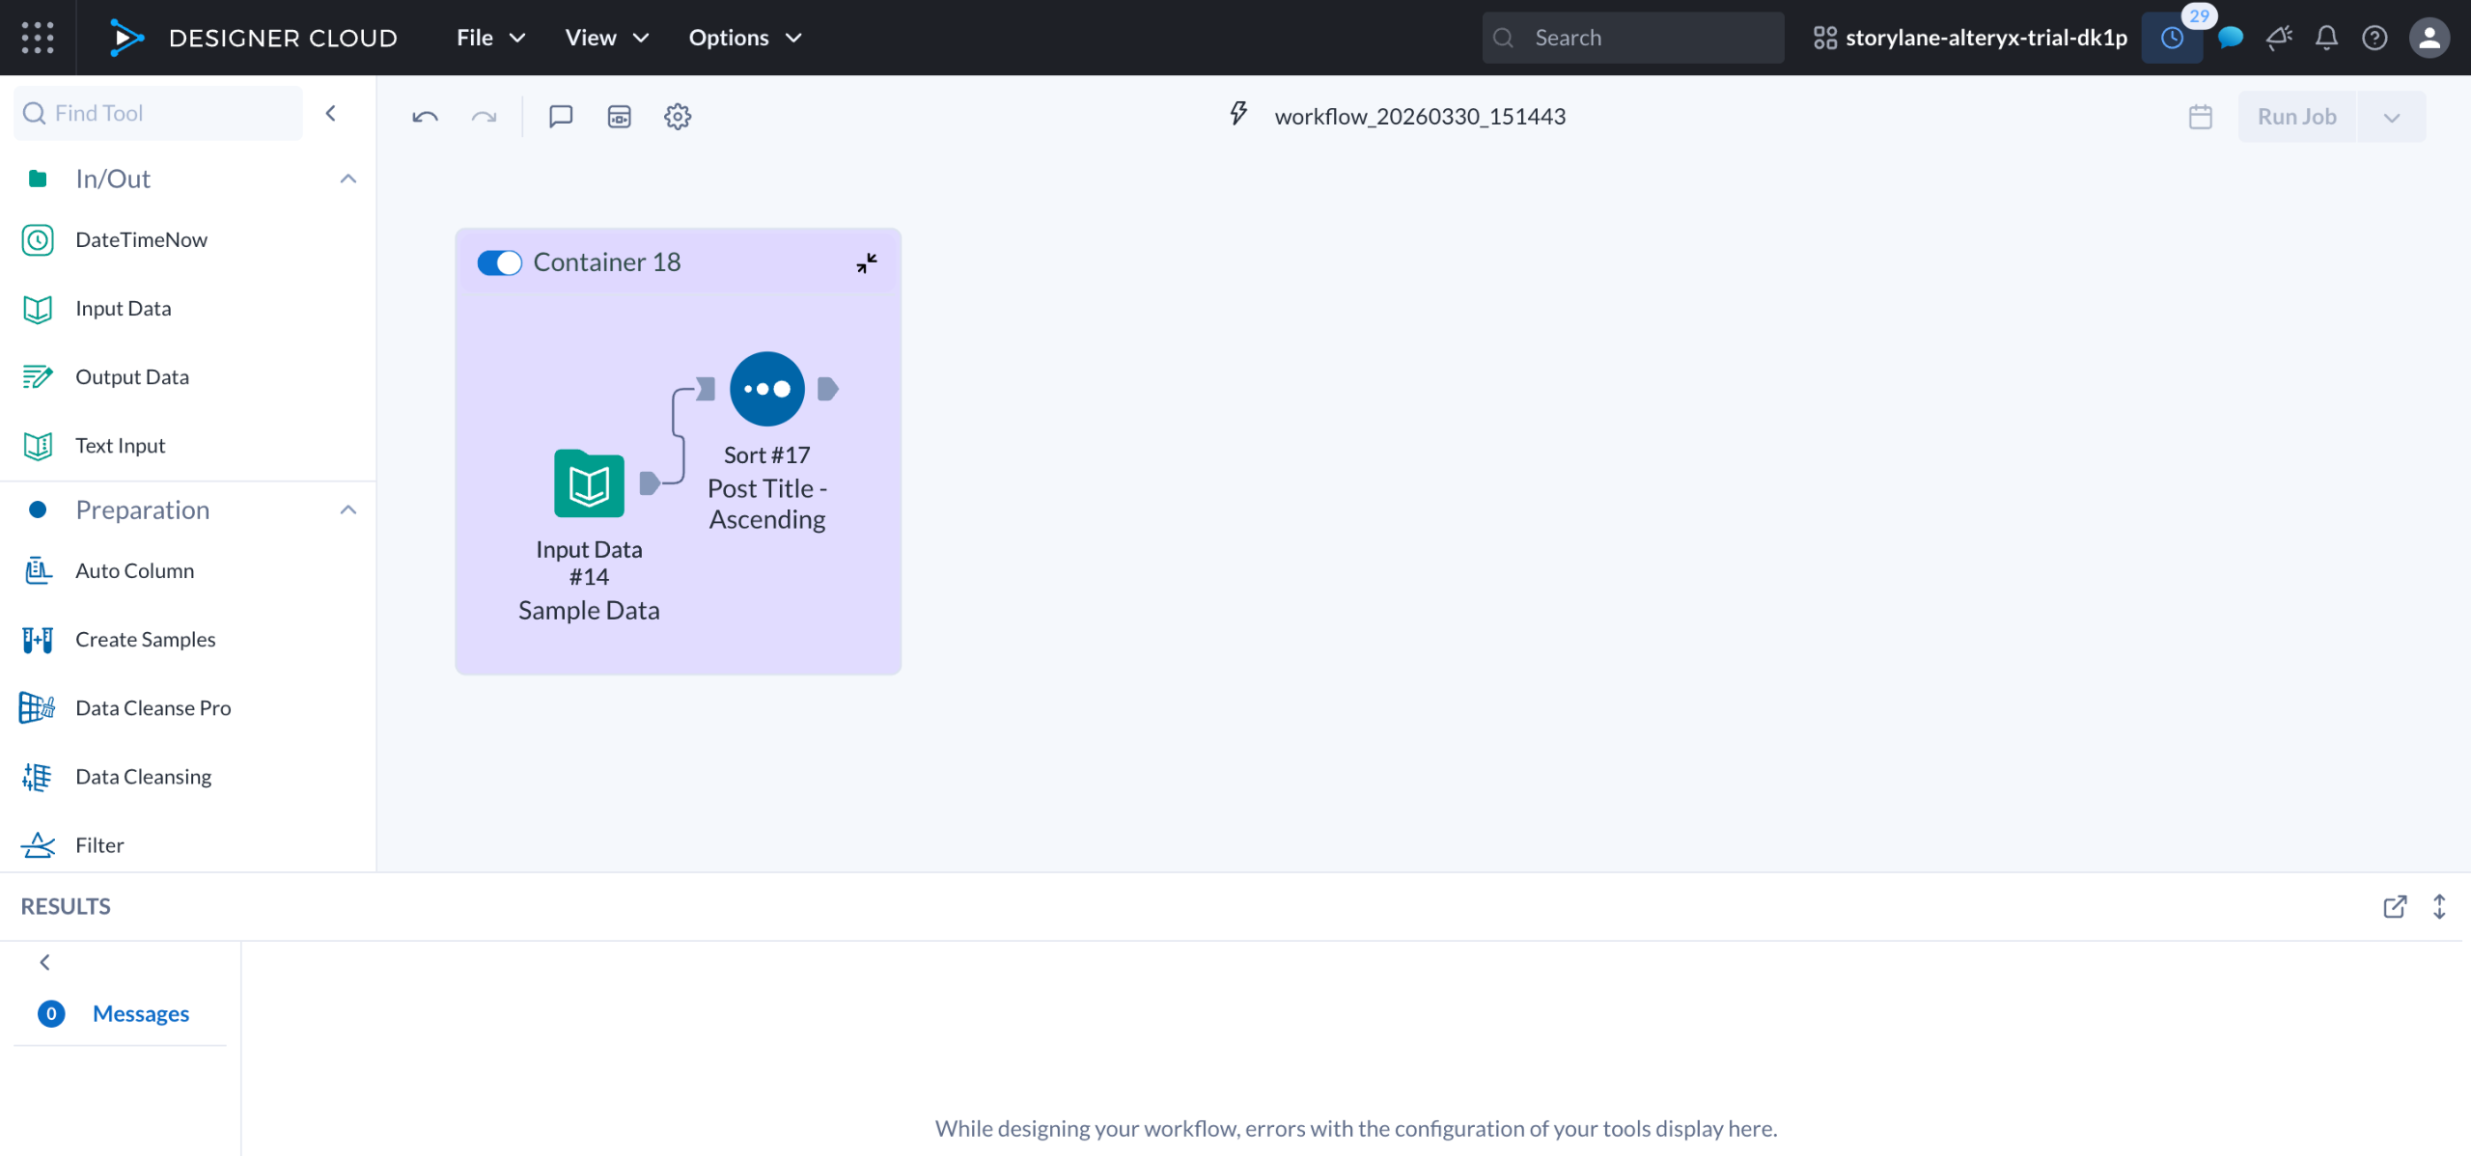Click the schedule calendar icon

(x=2200, y=117)
